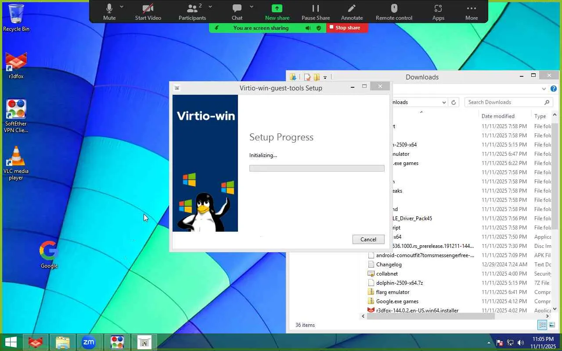
Task: Select the flarg emulator compressed folder
Action: pos(393,292)
